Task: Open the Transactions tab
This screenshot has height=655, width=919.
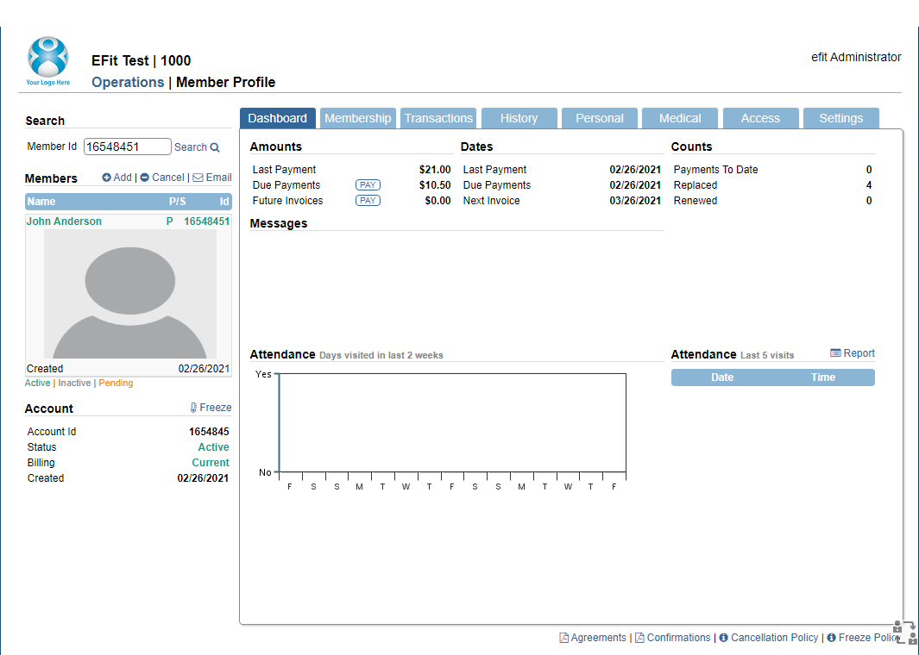Action: tap(438, 118)
